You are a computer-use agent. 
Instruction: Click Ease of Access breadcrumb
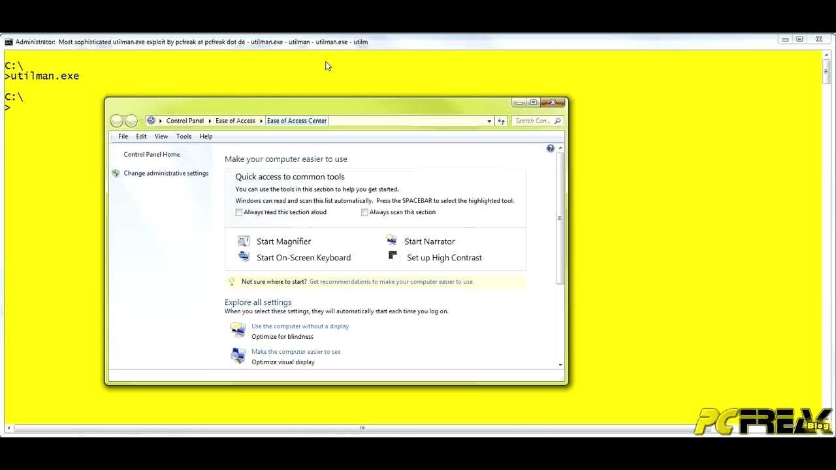[235, 121]
